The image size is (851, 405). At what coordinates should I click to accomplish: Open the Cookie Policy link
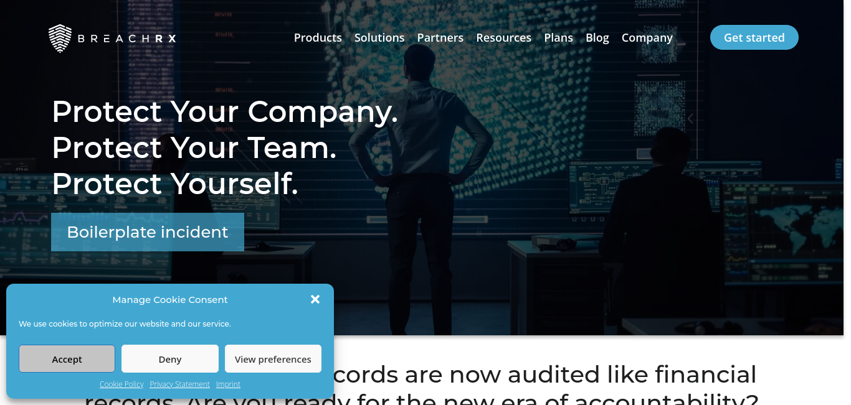(x=121, y=384)
